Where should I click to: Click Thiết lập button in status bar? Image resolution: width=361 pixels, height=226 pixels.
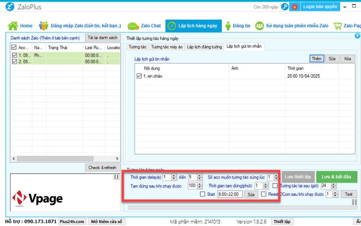pos(282,222)
